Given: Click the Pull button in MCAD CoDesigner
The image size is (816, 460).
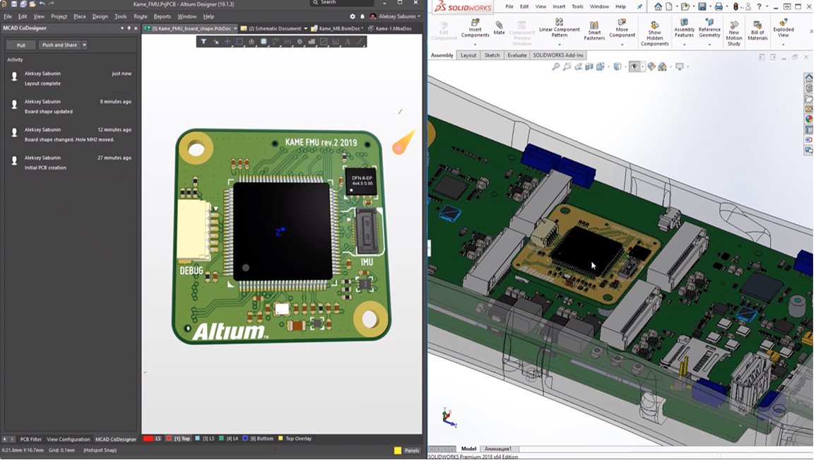Looking at the screenshot, I should [21, 45].
